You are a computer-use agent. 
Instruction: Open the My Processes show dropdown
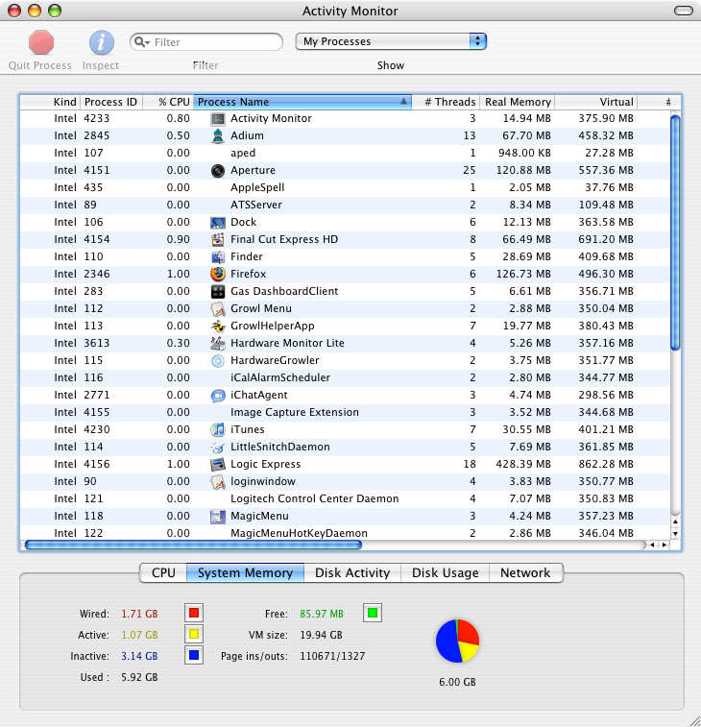[x=391, y=41]
